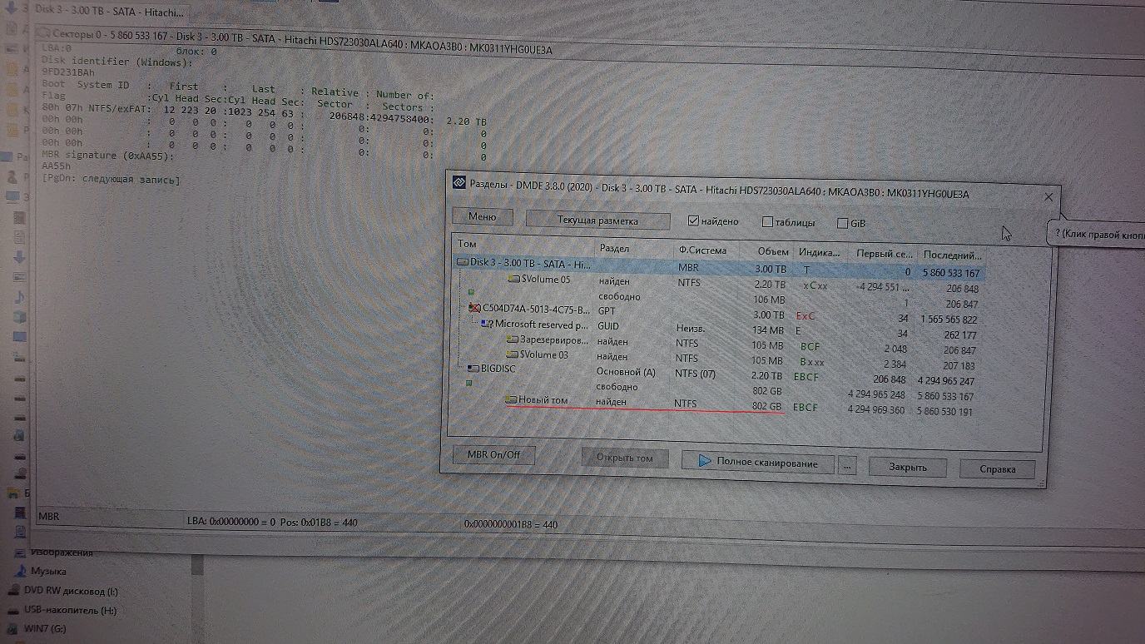1145x644 pixels.
Task: Click the DMDE logo icon in the Разделы dialog title
Action: coord(458,182)
